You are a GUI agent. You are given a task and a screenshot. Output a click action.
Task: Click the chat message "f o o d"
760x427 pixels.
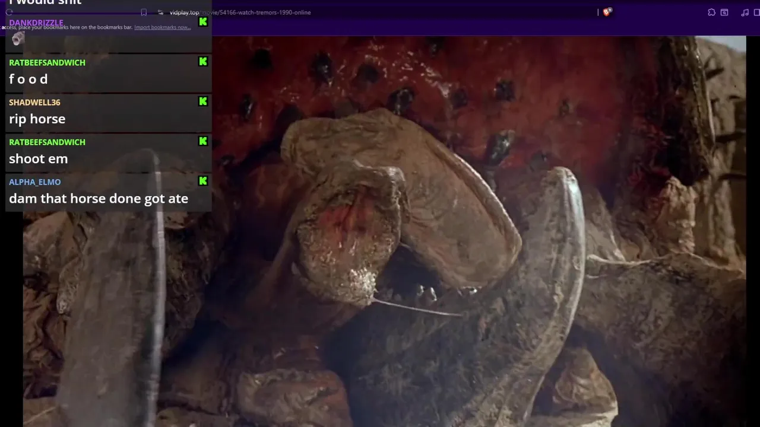[x=28, y=79]
